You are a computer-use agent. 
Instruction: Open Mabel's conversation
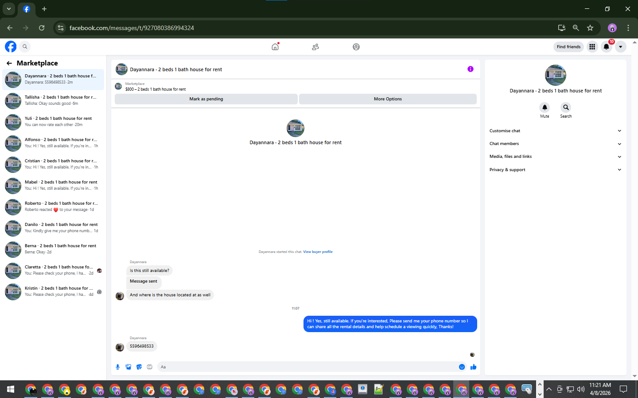tap(53, 185)
